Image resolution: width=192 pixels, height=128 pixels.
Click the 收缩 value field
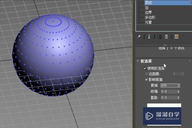[169, 92]
